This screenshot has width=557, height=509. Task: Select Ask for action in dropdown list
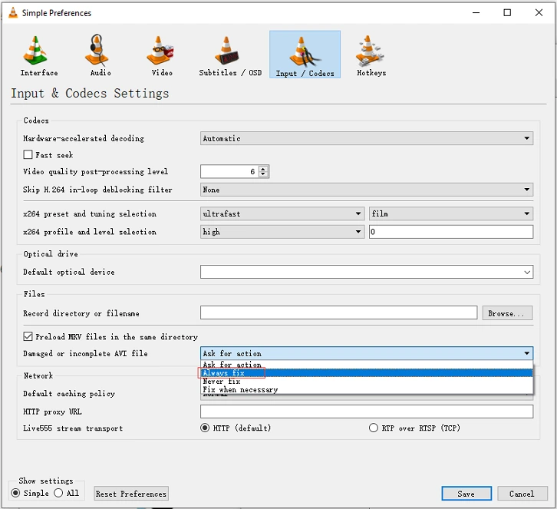click(x=366, y=365)
